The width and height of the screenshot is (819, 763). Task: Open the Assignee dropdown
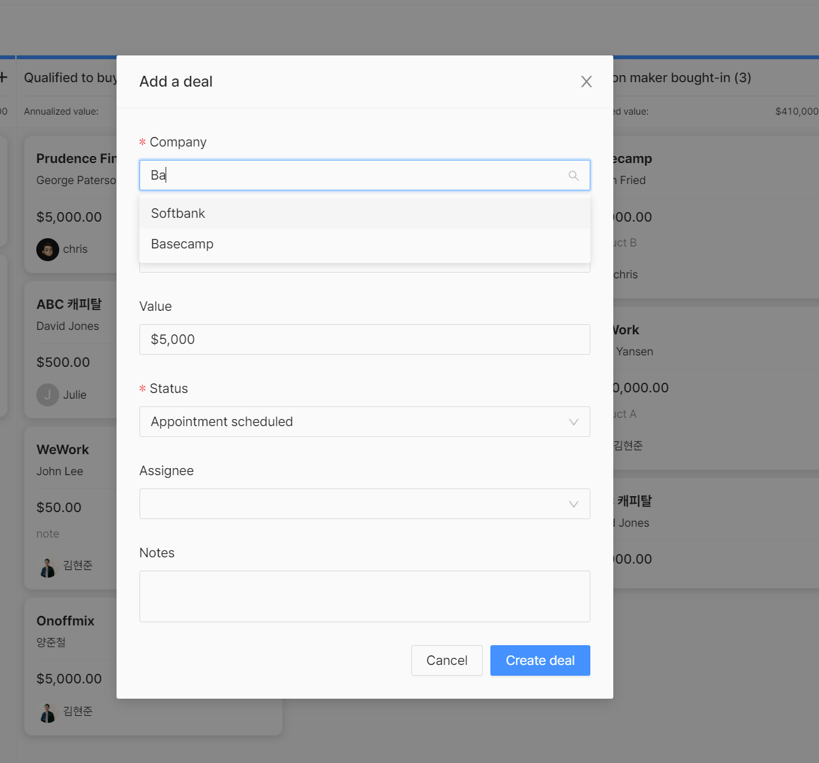(365, 504)
